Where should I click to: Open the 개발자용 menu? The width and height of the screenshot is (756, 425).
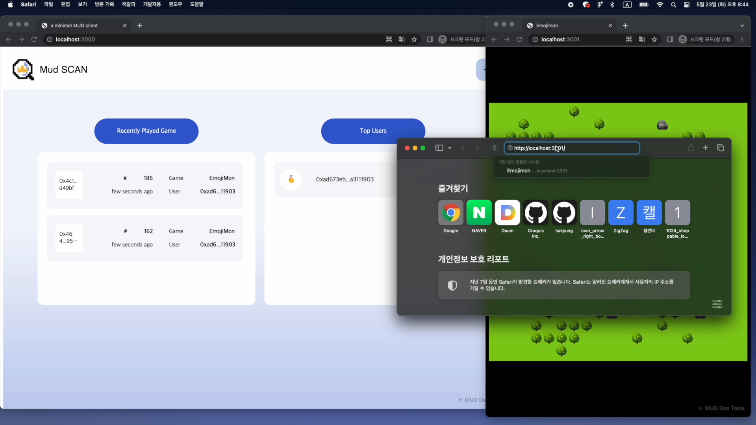(x=152, y=4)
